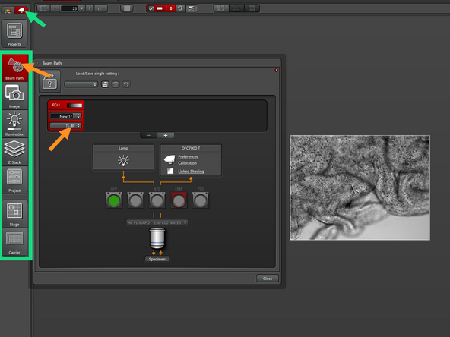Select the 670 filter cube
The width and height of the screenshot is (450, 337).
157,200
